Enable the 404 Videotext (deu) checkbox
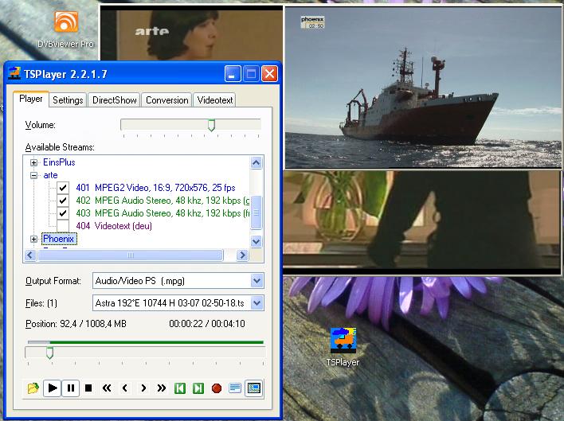Screen dimensions: 564x421 click(x=63, y=226)
